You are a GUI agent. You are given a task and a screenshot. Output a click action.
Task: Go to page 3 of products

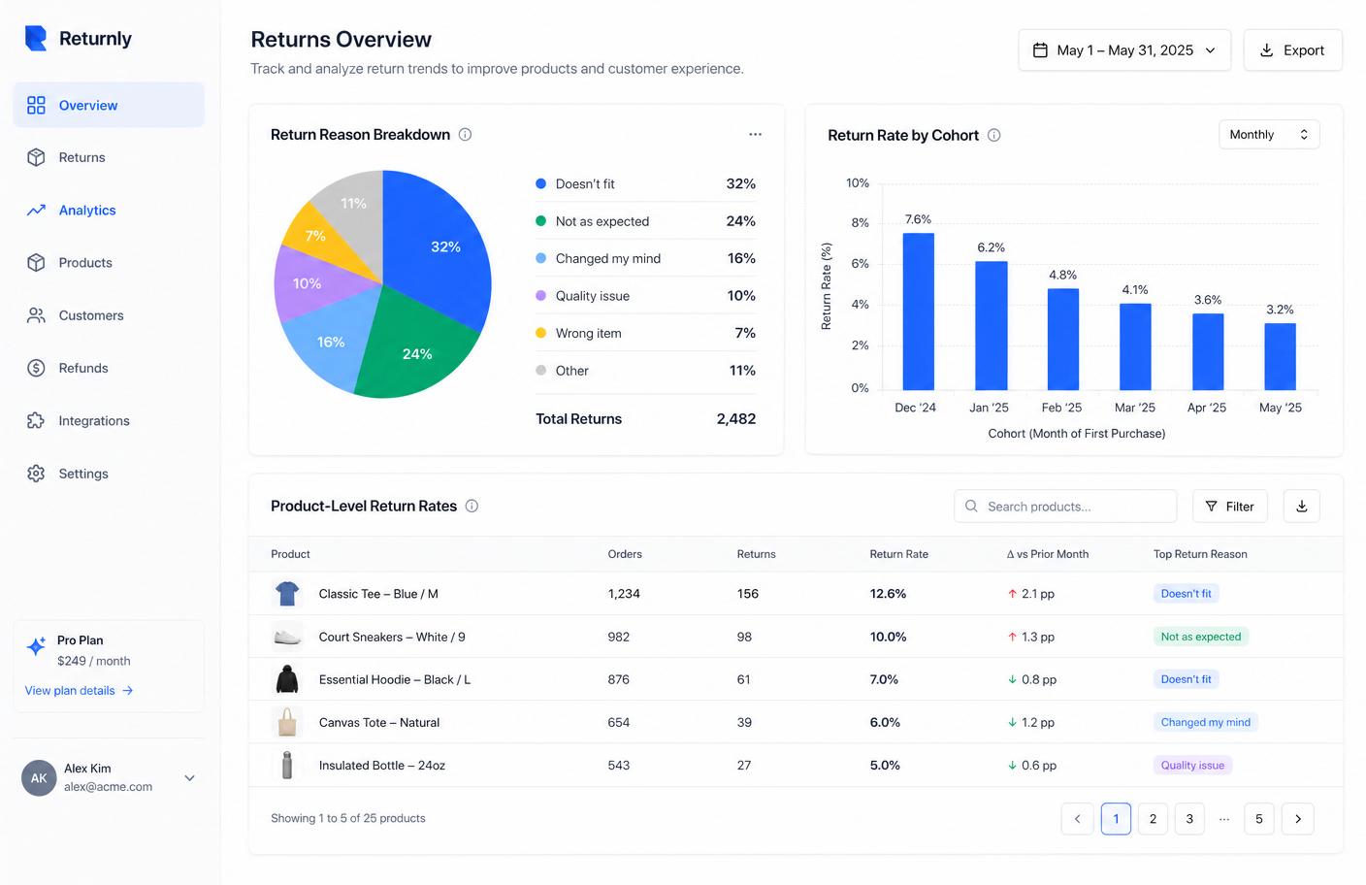pos(1189,818)
